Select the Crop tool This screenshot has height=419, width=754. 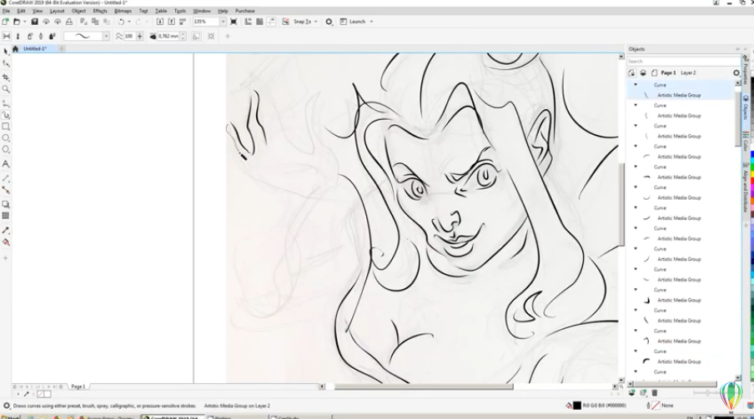[x=6, y=77]
